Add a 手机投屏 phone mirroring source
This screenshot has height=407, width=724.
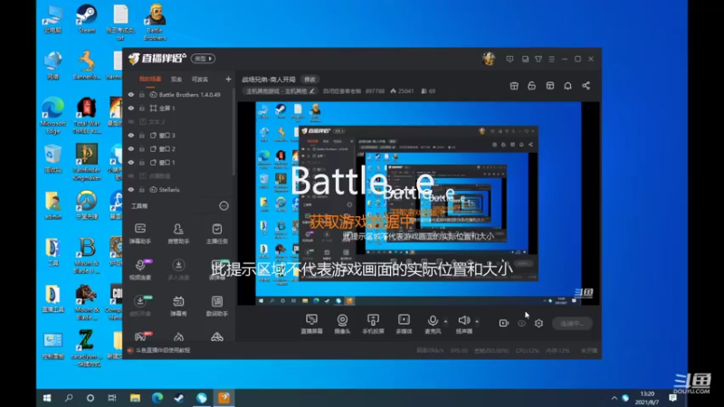click(373, 324)
